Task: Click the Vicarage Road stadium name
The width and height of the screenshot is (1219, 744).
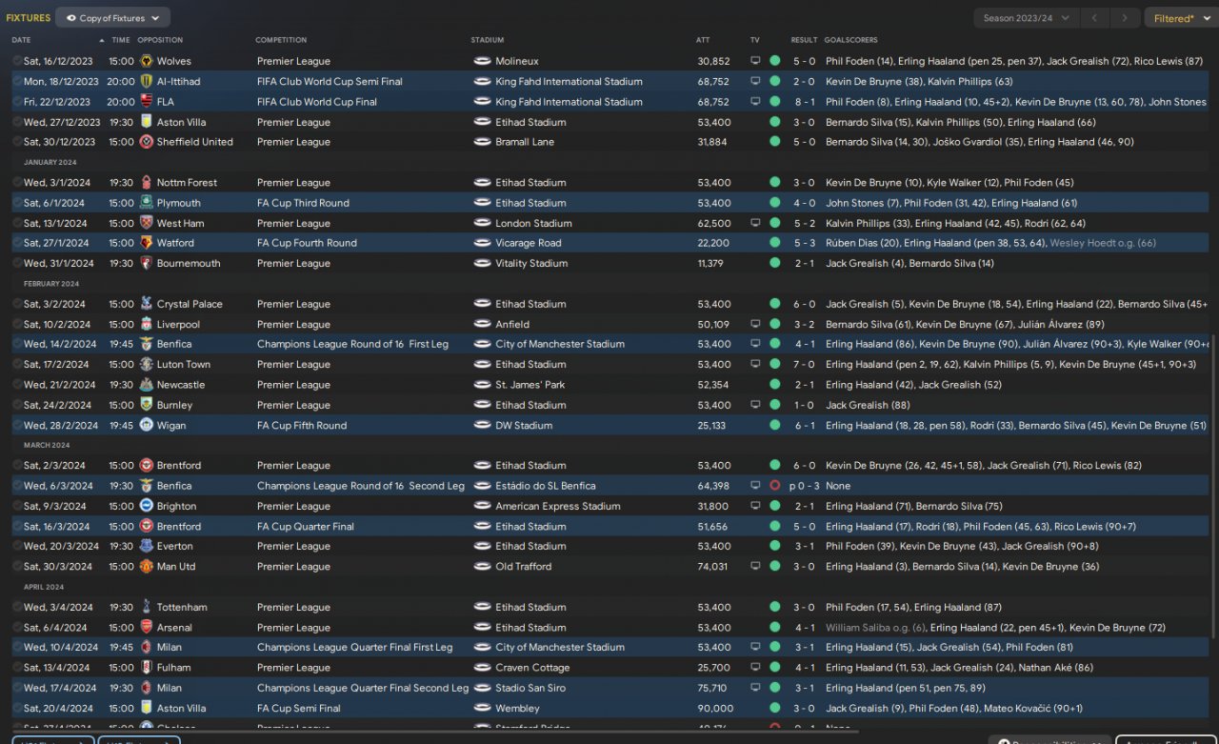Action: coord(529,243)
